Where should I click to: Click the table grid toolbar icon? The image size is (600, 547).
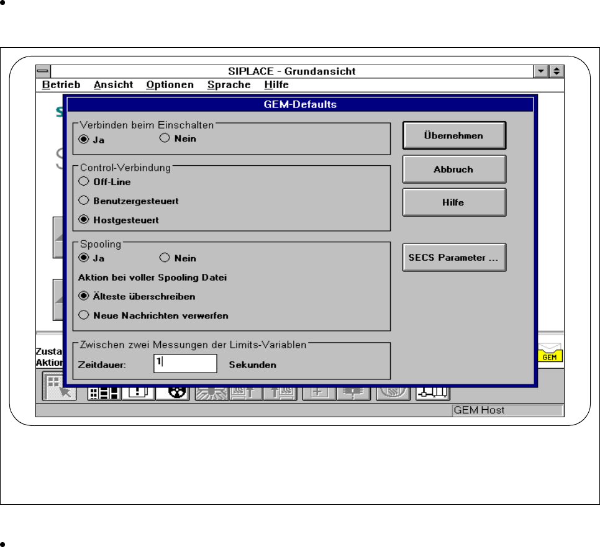click(104, 393)
